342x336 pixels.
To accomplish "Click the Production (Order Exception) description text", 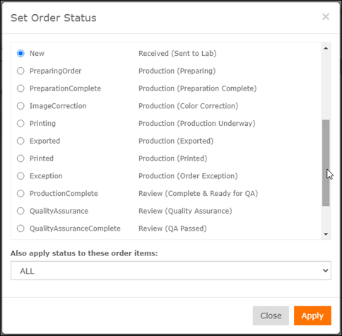I will (188, 176).
